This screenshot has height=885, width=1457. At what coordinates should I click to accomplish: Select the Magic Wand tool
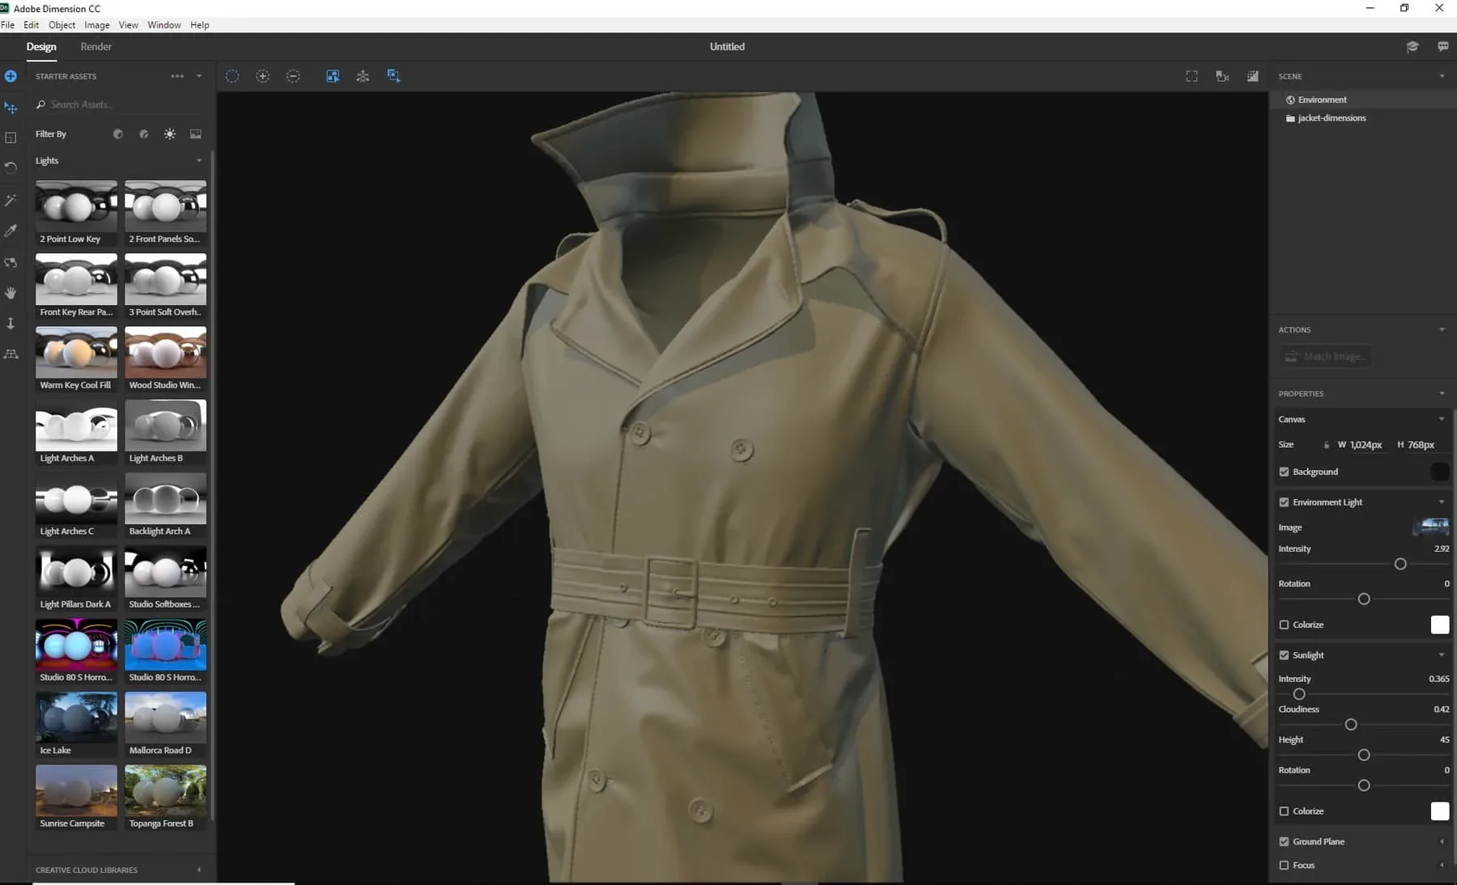pyautogui.click(x=11, y=200)
